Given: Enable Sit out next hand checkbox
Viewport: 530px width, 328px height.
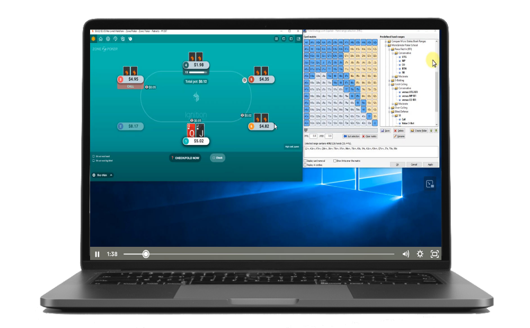Looking at the screenshot, I should [94, 156].
